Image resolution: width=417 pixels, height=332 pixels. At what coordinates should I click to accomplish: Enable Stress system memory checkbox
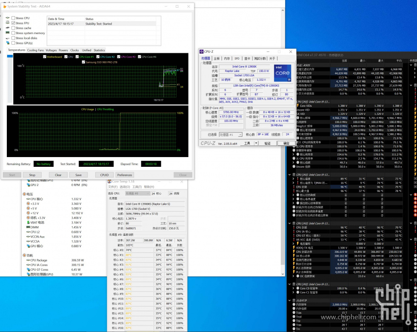click(x=13, y=33)
